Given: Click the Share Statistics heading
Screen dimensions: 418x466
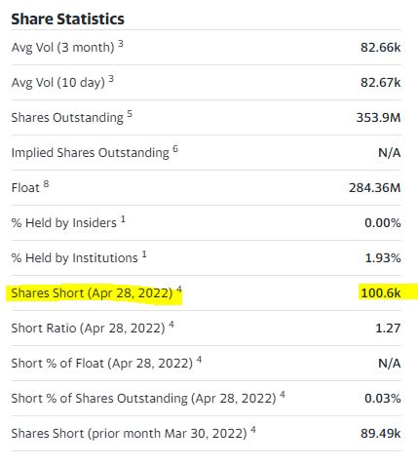Looking at the screenshot, I should pyautogui.click(x=67, y=19).
